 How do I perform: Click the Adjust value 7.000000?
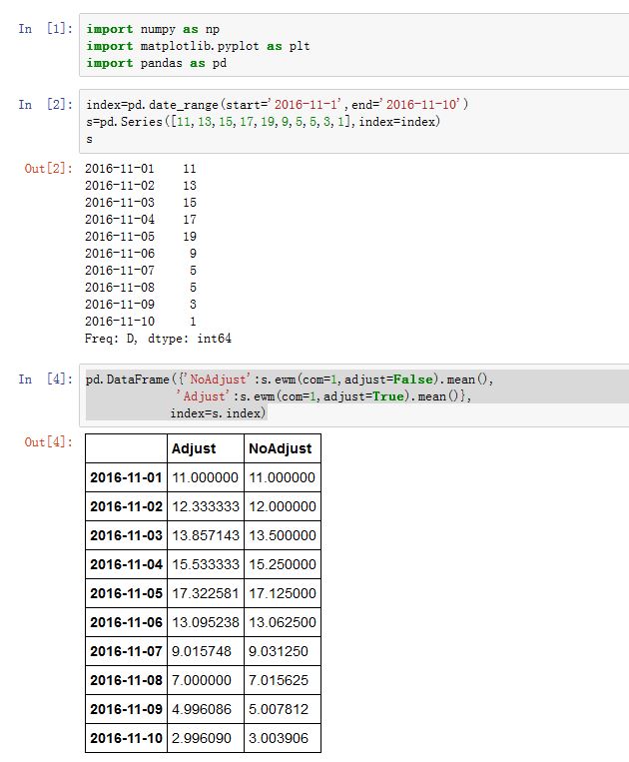coord(206,680)
